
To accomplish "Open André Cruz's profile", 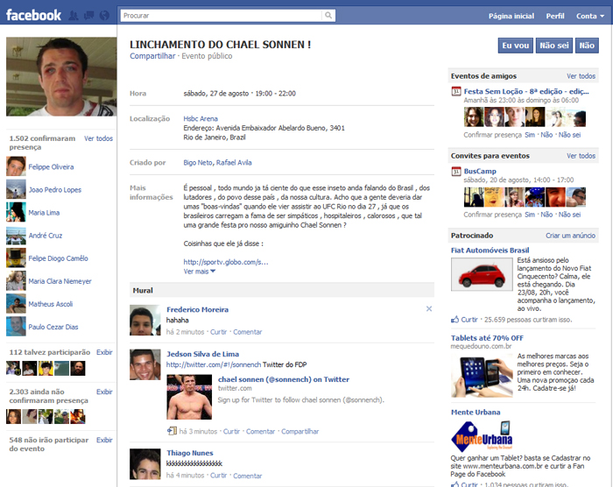I will click(x=45, y=235).
